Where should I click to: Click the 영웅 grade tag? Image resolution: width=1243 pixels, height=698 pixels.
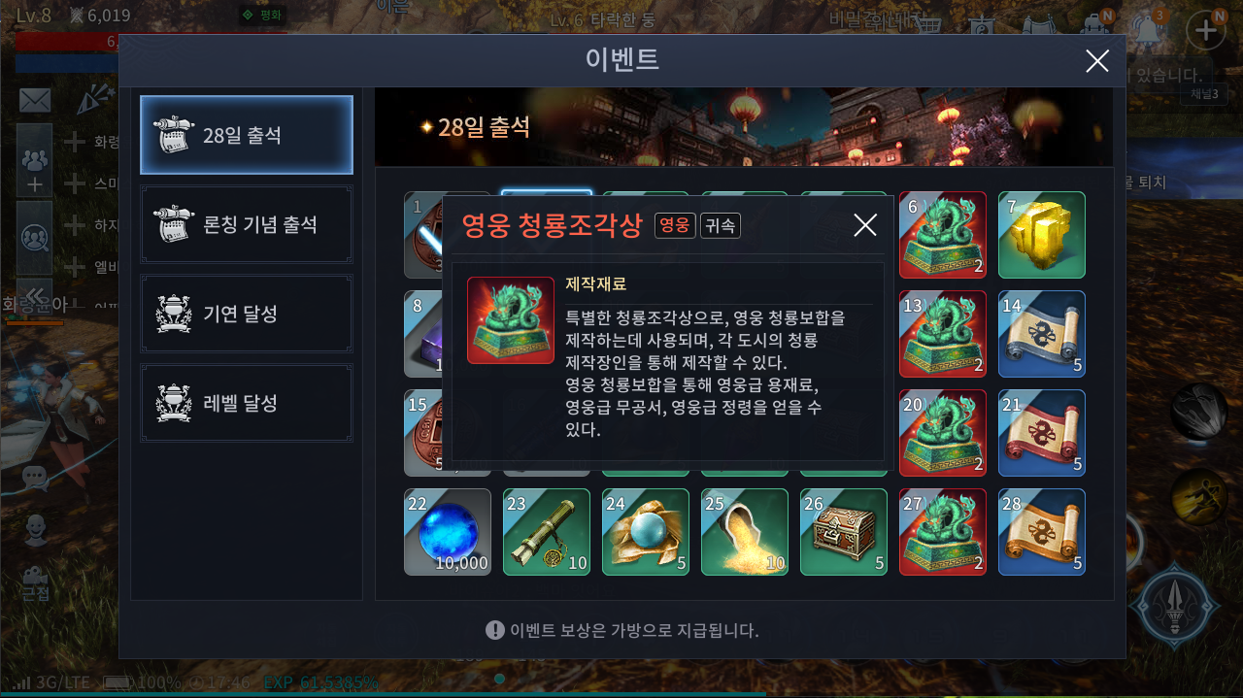675,226
